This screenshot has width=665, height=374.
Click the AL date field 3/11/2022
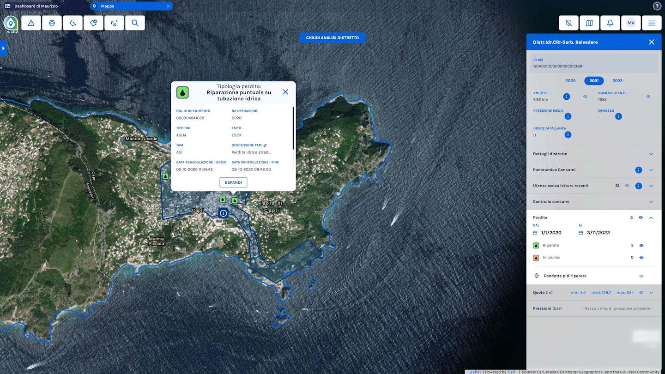point(598,233)
